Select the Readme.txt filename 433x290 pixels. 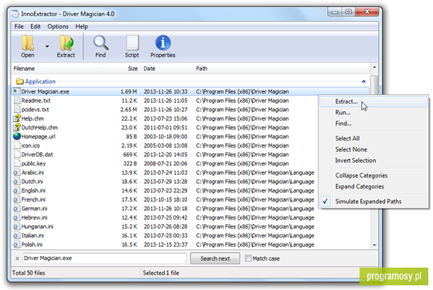click(x=36, y=101)
